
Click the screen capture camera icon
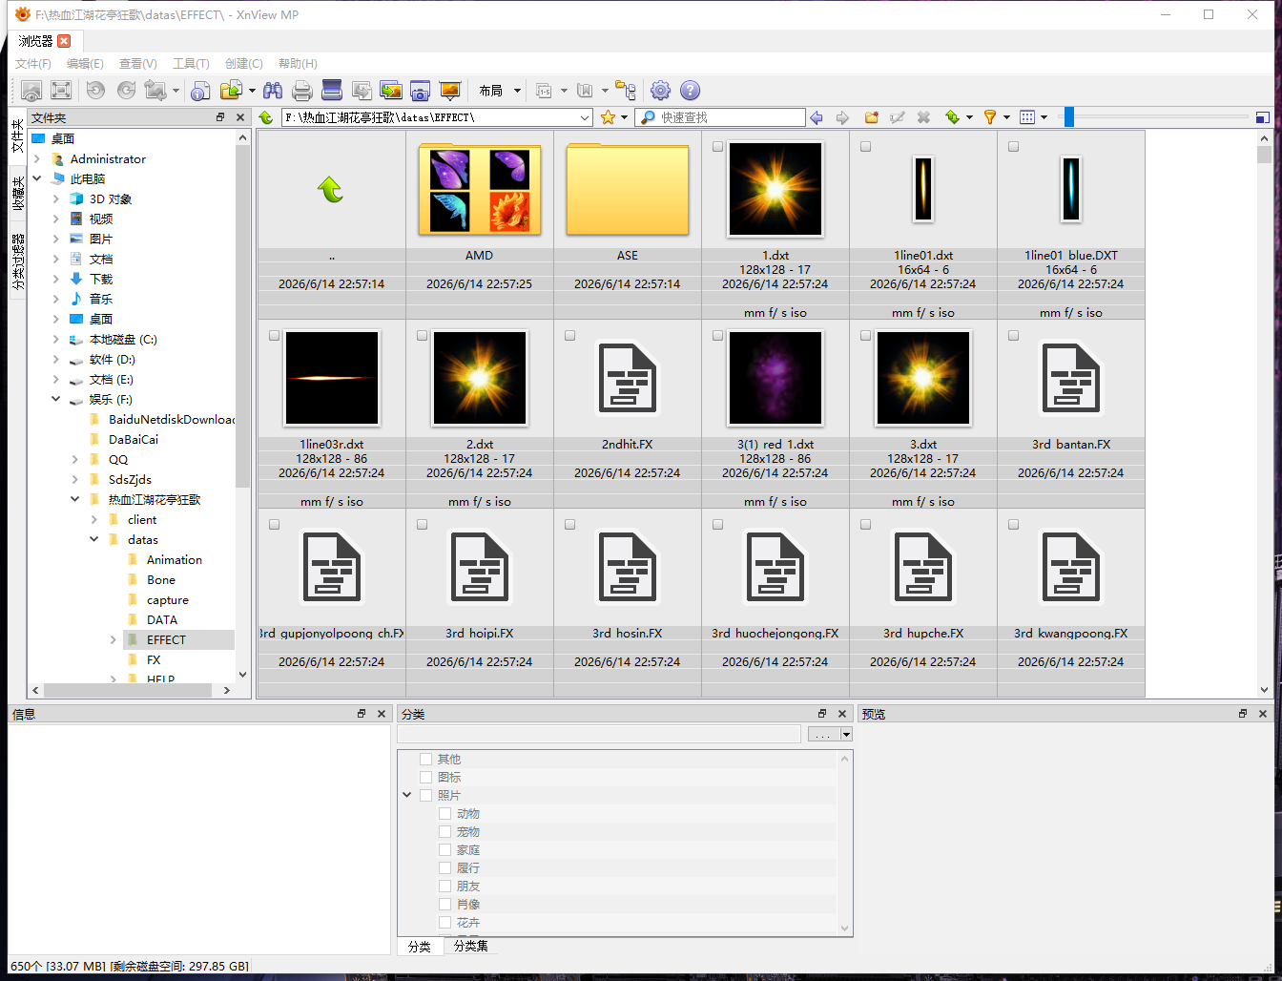pyautogui.click(x=420, y=91)
